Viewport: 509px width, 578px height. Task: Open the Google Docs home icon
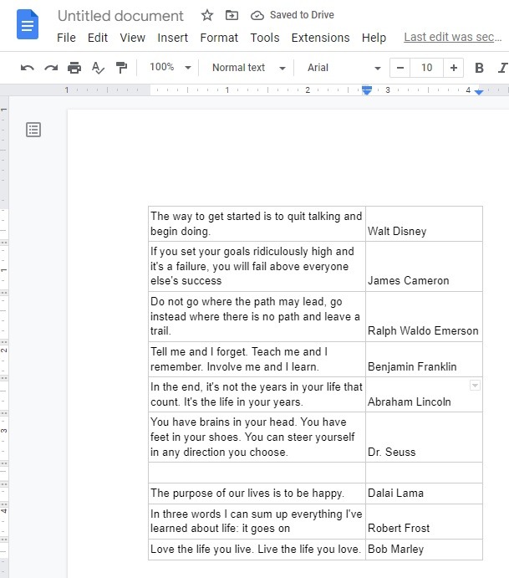[x=28, y=24]
